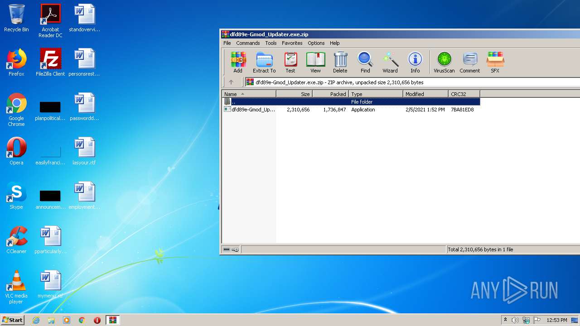Sort files by Modified column

click(x=425, y=94)
